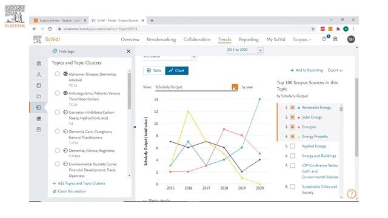Go back with browser back arrow
Viewport: 388px width, 218px height.
(x=35, y=29)
